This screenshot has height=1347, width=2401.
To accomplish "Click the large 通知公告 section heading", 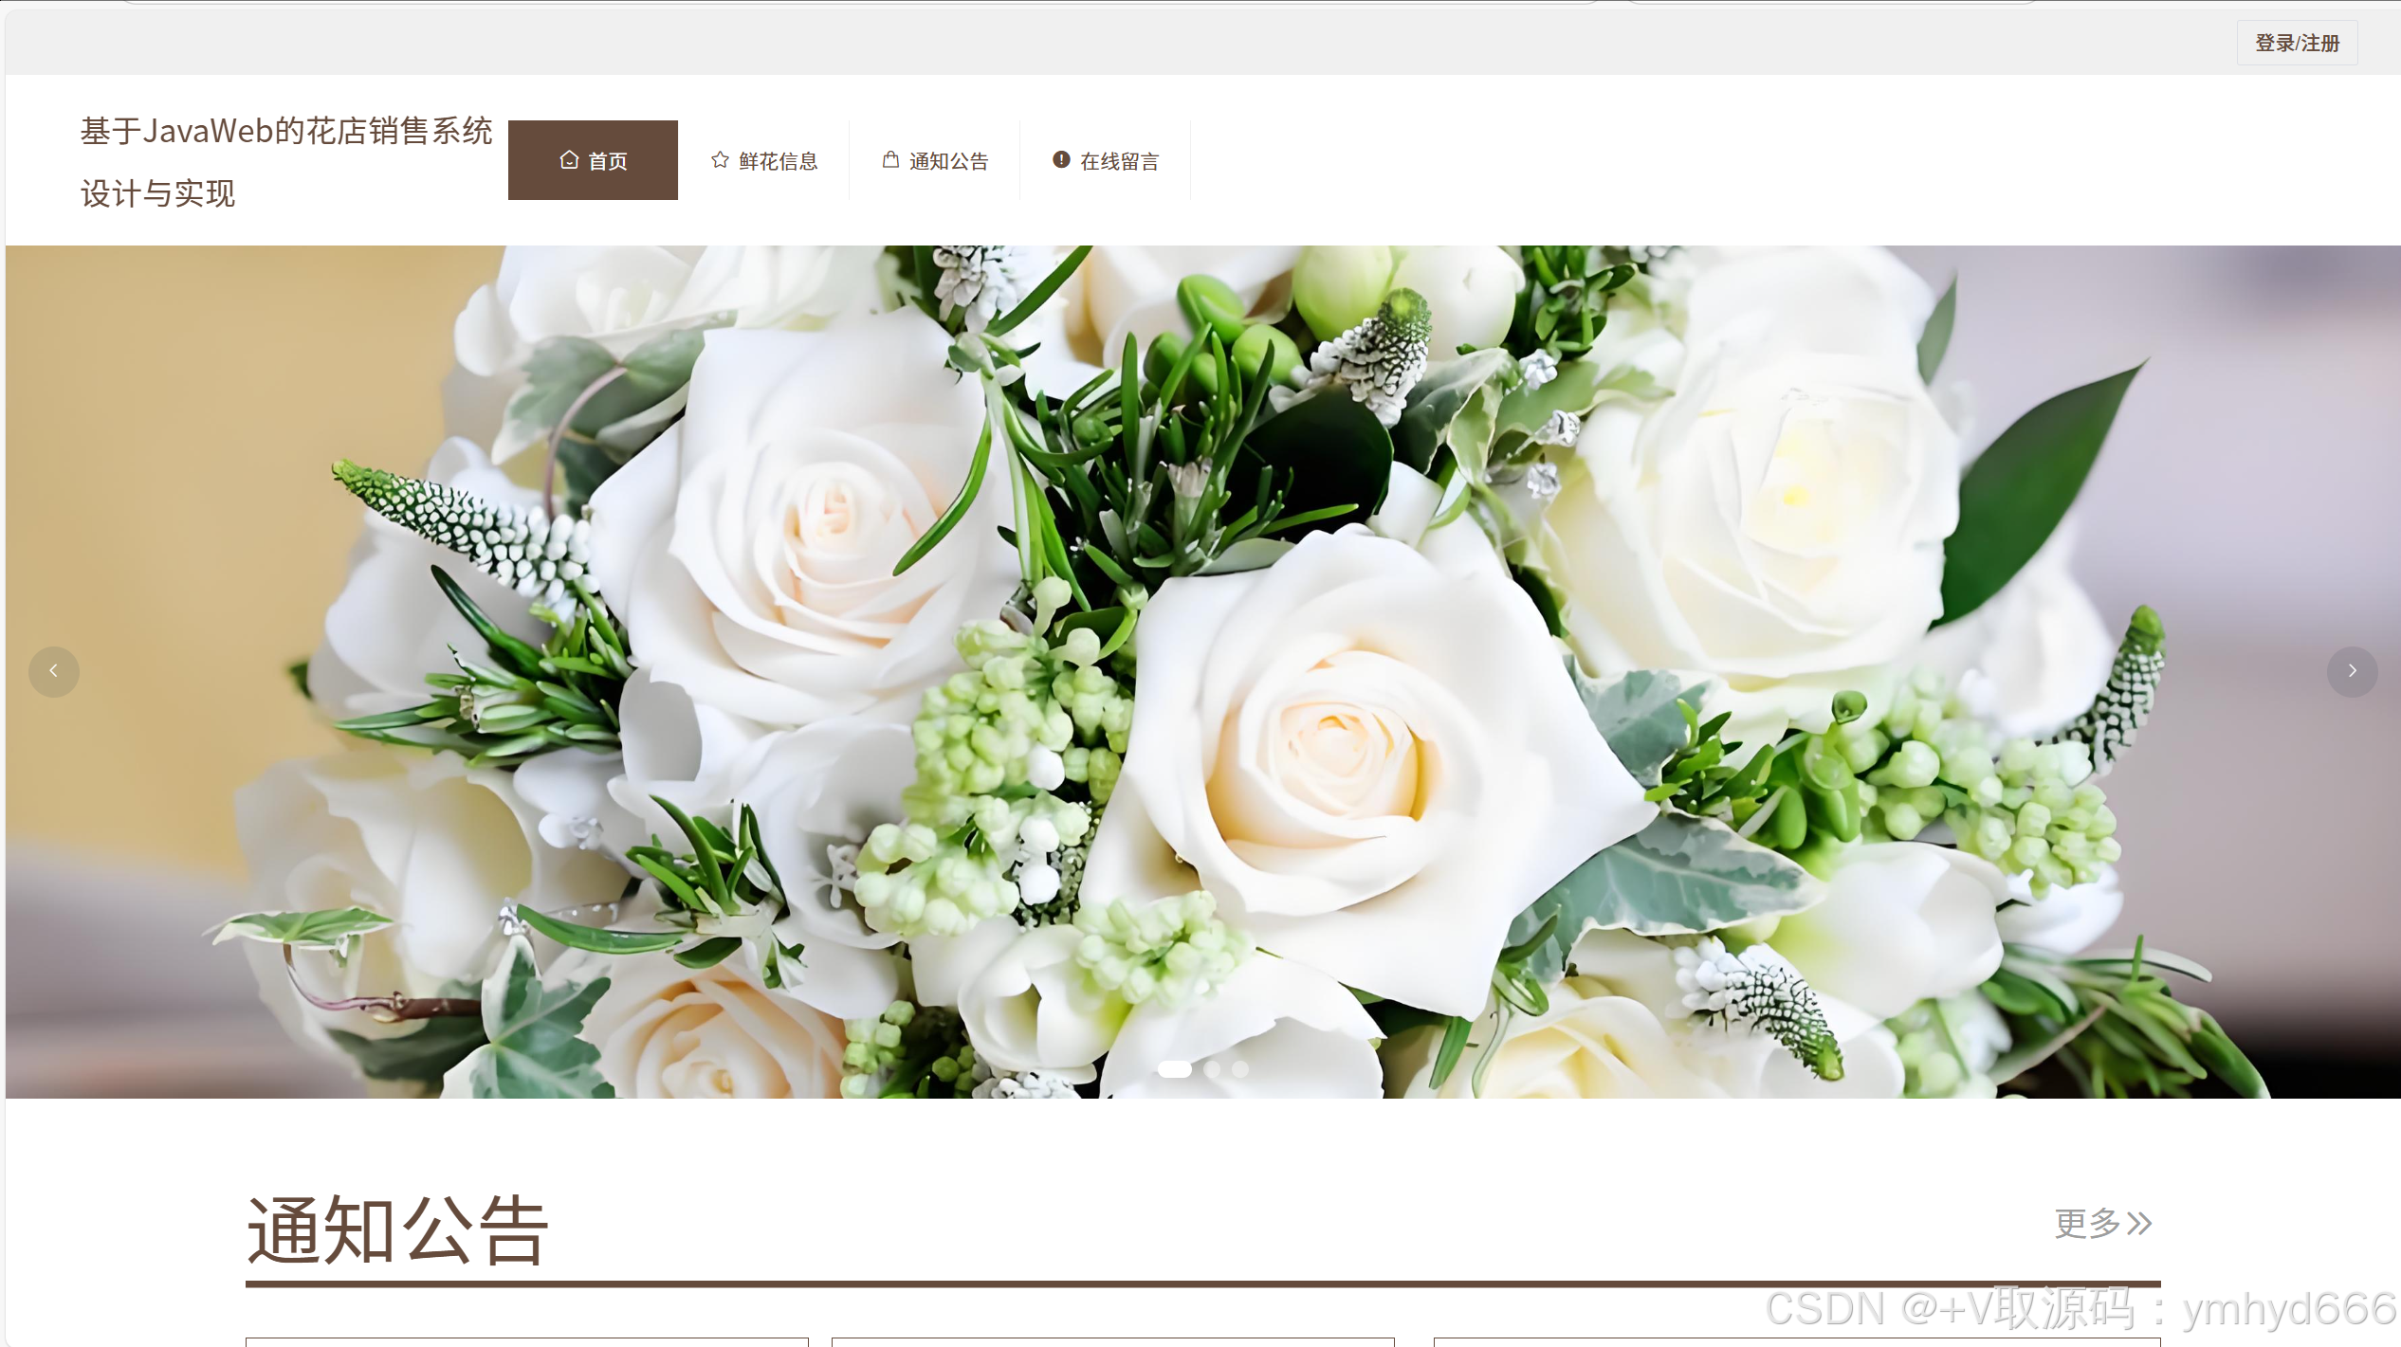I will point(397,1230).
